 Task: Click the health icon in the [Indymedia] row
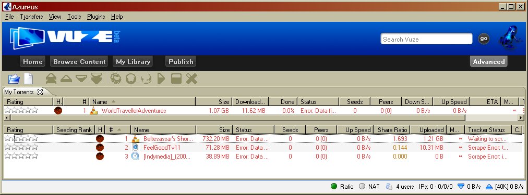click(100, 156)
